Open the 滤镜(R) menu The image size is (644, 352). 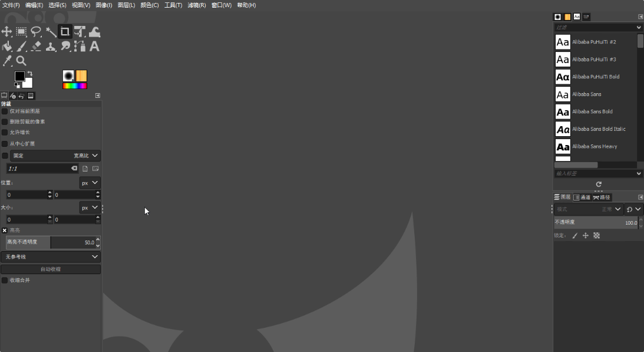point(197,5)
